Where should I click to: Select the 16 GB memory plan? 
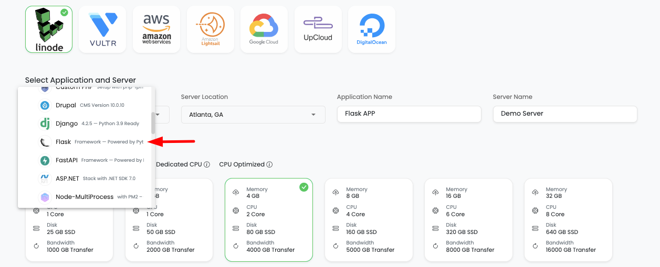click(468, 220)
